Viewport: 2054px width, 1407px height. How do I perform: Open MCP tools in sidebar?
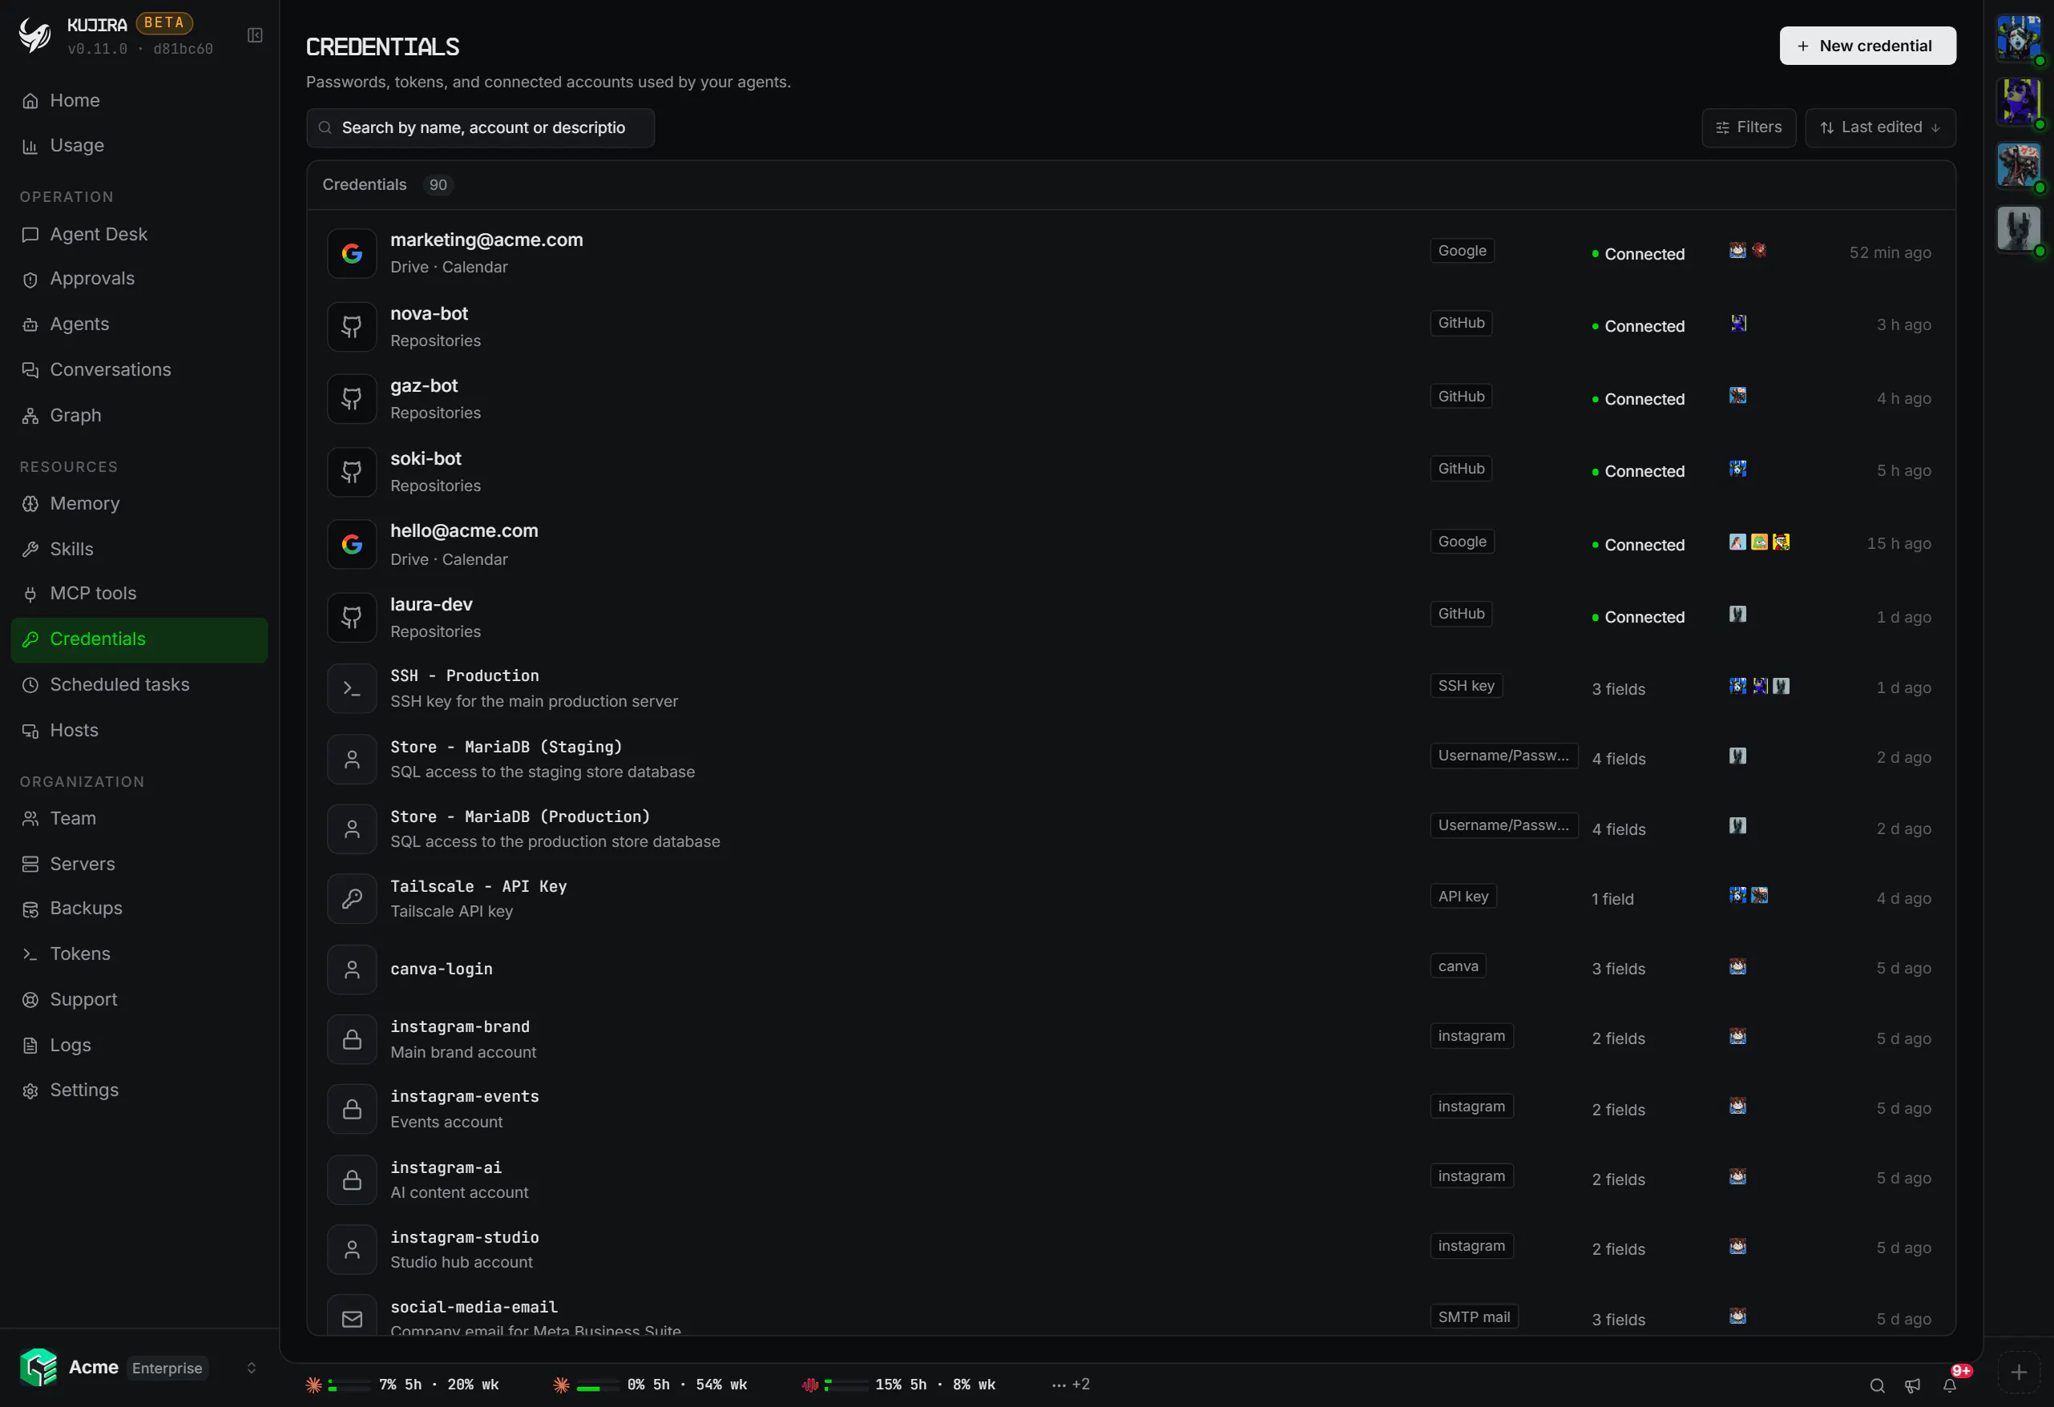[139, 593]
